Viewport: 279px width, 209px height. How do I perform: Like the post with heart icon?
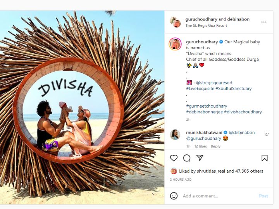click(x=174, y=158)
